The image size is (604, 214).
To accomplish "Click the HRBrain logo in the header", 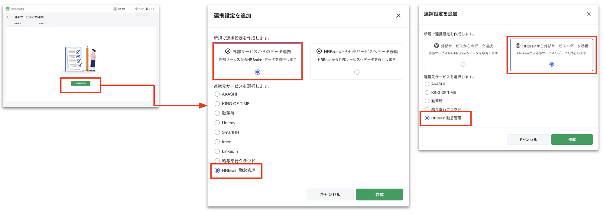I will (8, 8).
